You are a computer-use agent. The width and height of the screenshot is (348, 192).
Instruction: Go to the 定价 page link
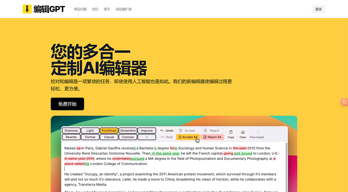click(x=95, y=9)
